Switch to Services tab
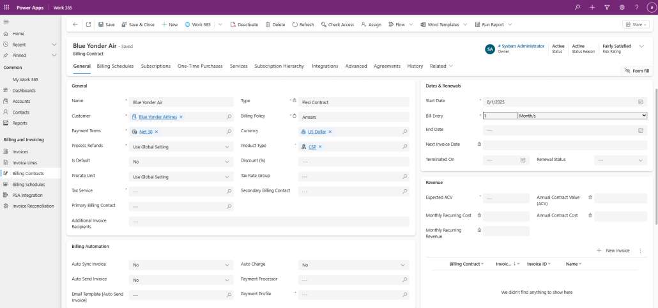This screenshot has width=658, height=308. [238, 66]
